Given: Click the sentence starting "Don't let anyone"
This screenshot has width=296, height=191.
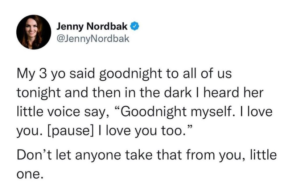Looking at the screenshot, I should 147,156.
